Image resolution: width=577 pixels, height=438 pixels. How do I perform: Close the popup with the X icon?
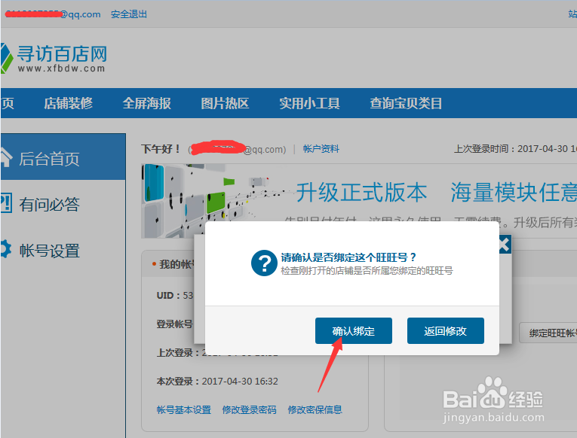coord(504,245)
